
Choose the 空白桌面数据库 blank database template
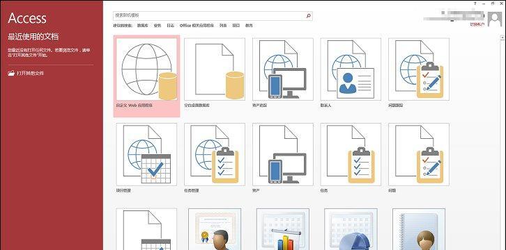pos(215,69)
